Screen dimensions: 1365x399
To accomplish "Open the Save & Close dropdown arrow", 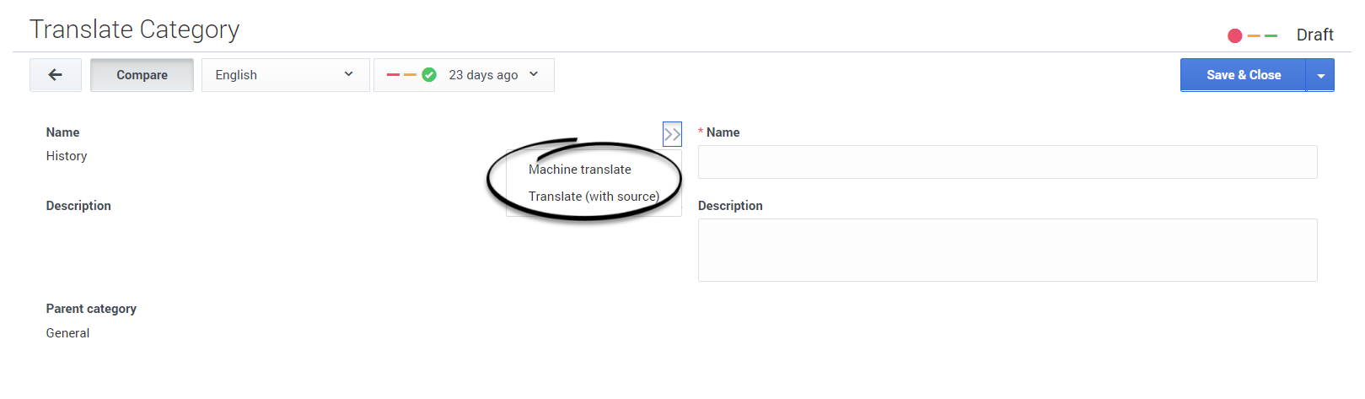I will [1320, 76].
